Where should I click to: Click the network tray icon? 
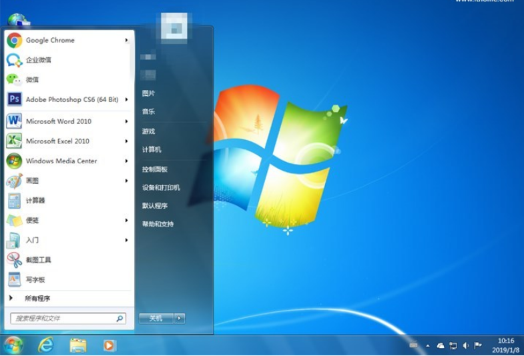click(x=453, y=345)
